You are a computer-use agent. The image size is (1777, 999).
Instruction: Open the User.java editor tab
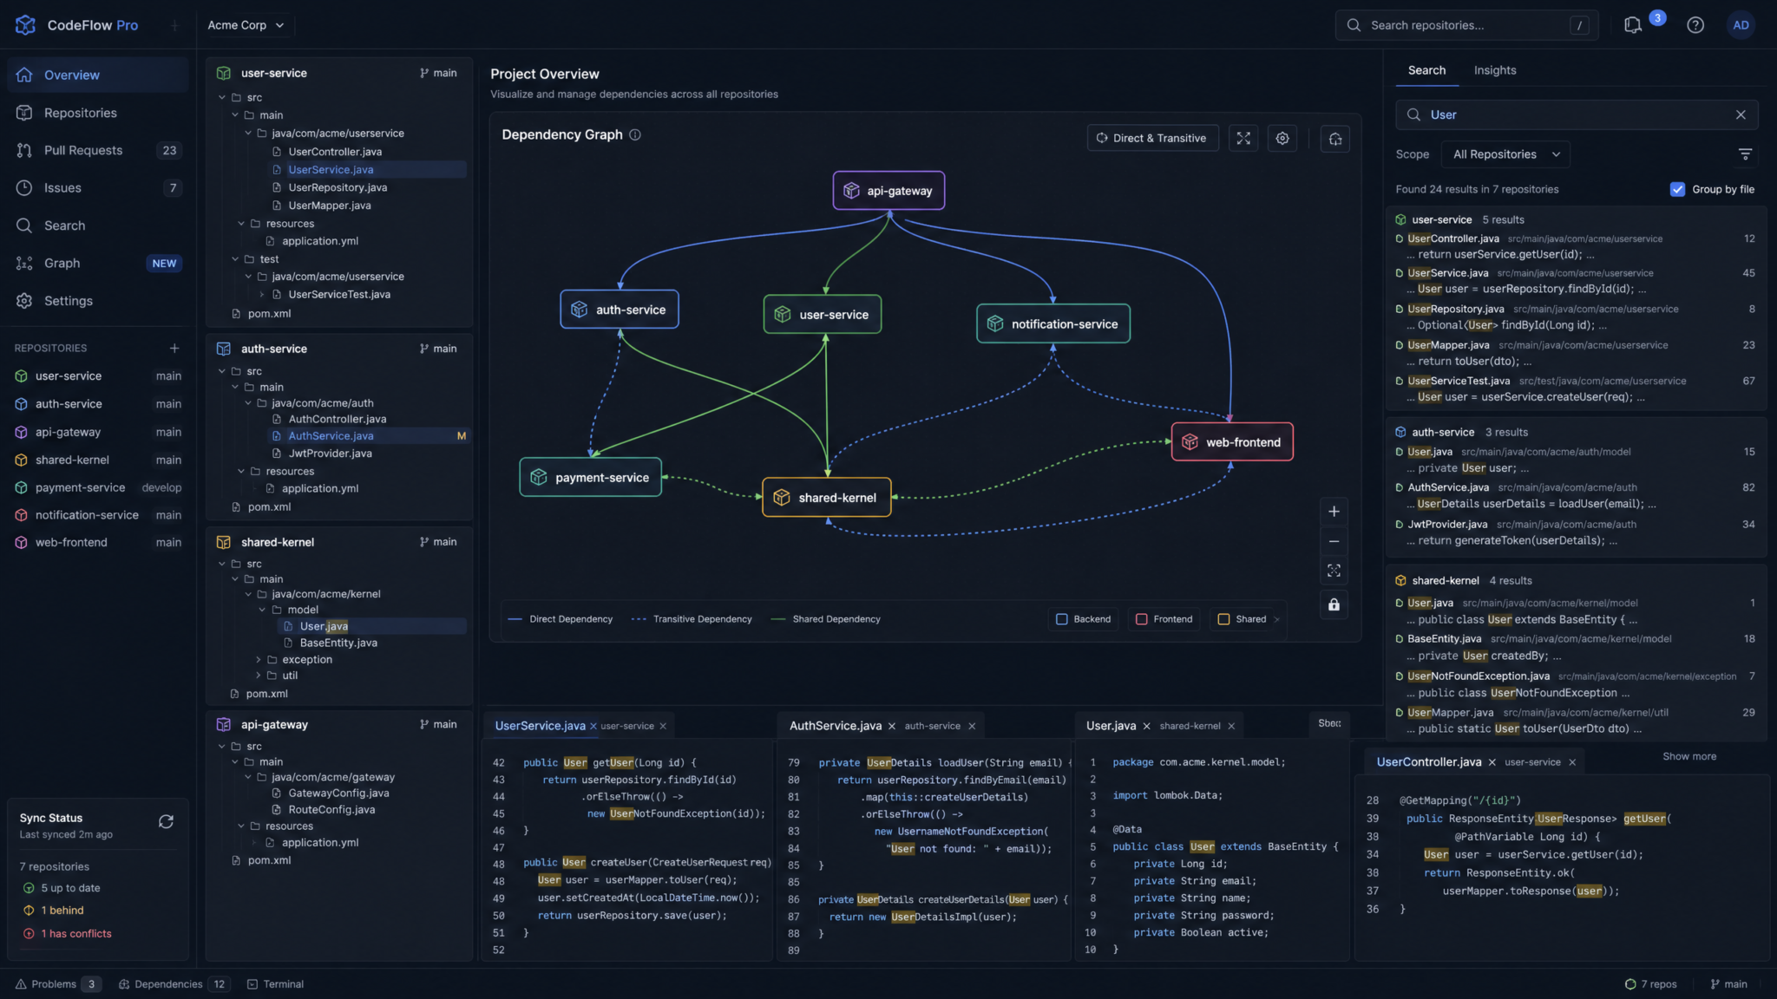(1111, 726)
